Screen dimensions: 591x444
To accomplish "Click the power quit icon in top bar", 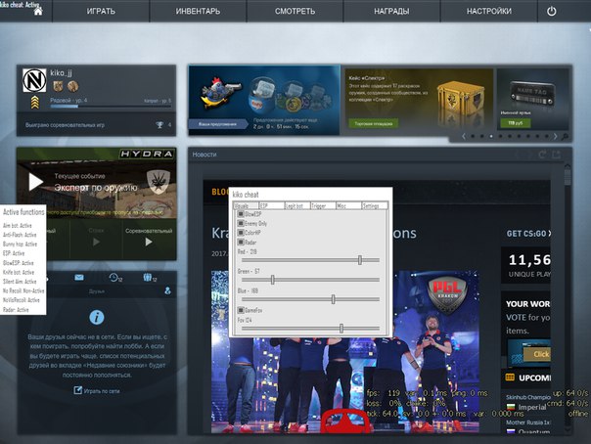I will click(552, 12).
